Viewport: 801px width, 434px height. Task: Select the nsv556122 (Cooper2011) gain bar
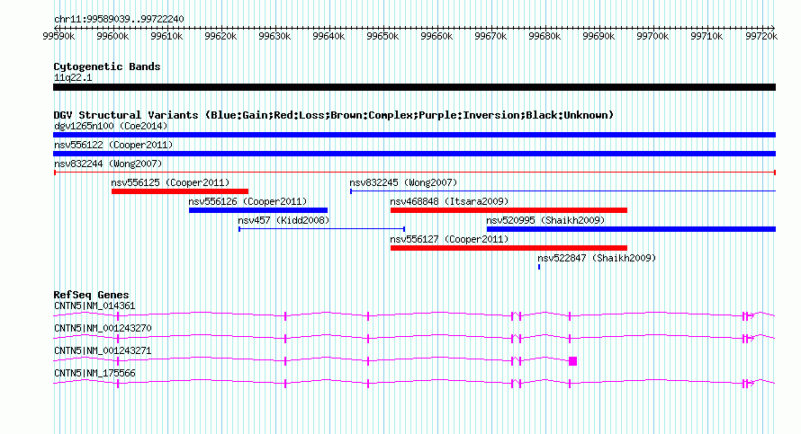(414, 154)
